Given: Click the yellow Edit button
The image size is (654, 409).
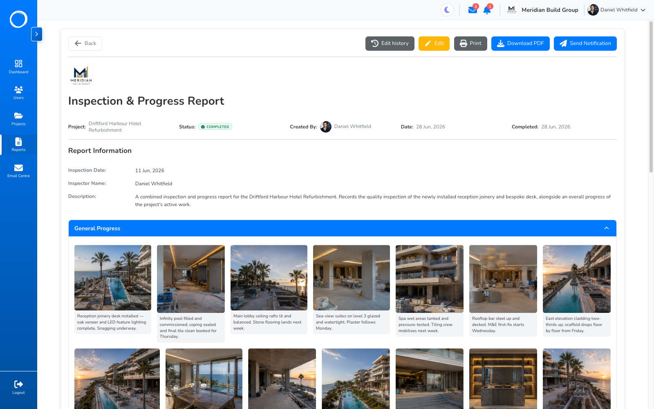Looking at the screenshot, I should coord(434,43).
